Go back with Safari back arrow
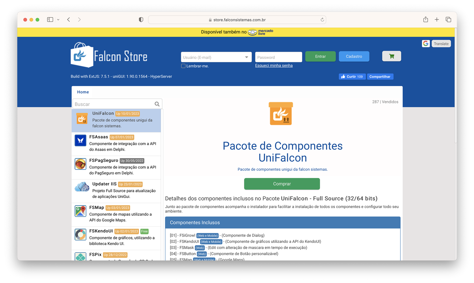The height and width of the screenshot is (283, 474). [x=69, y=20]
